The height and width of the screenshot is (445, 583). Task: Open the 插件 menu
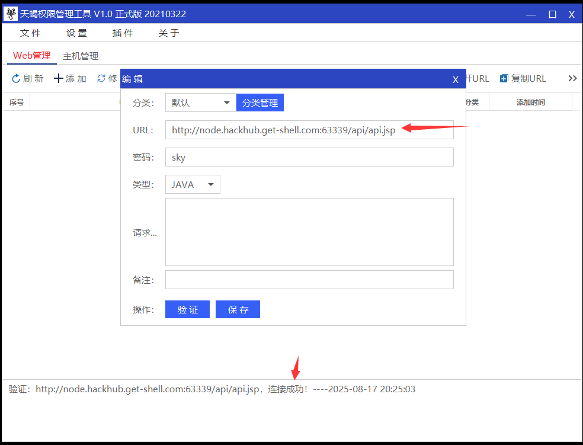click(123, 33)
